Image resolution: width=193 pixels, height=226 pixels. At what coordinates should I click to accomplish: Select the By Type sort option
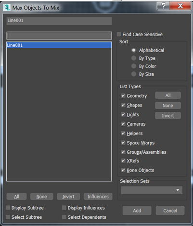(134, 58)
